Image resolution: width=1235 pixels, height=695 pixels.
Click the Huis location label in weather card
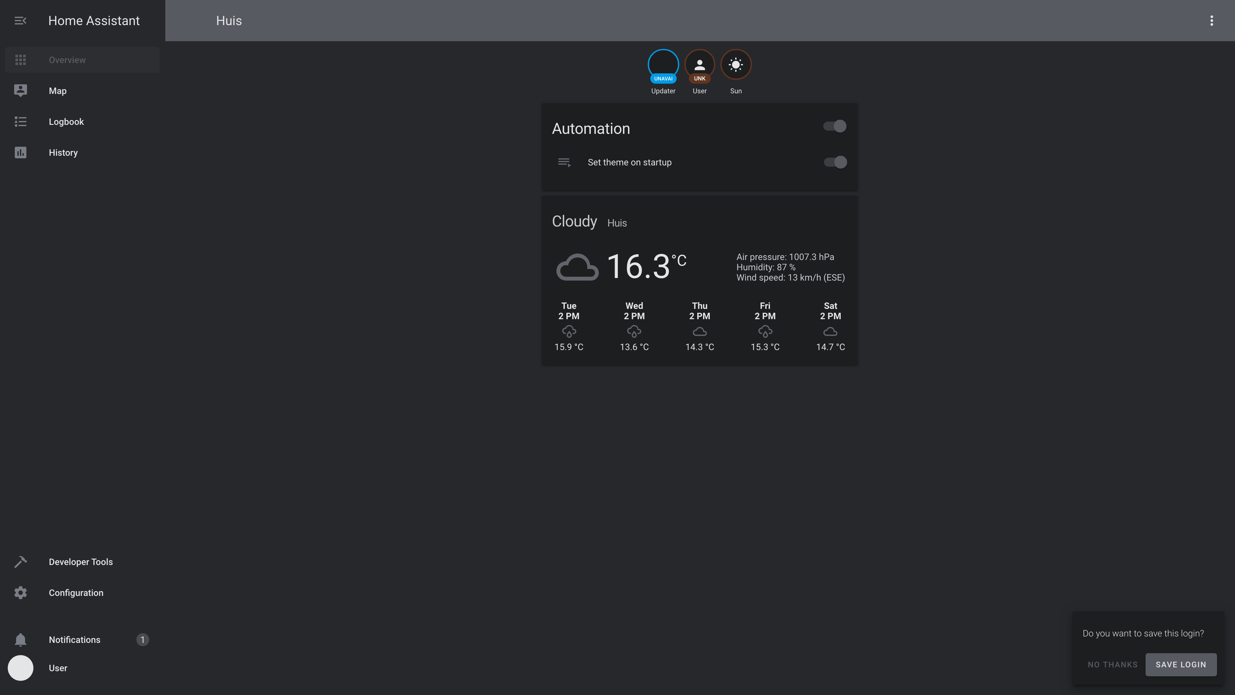(x=617, y=223)
